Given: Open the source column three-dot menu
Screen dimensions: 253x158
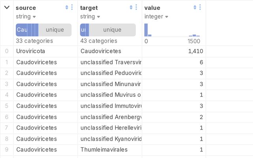Looking at the screenshot, I should click(72, 8).
